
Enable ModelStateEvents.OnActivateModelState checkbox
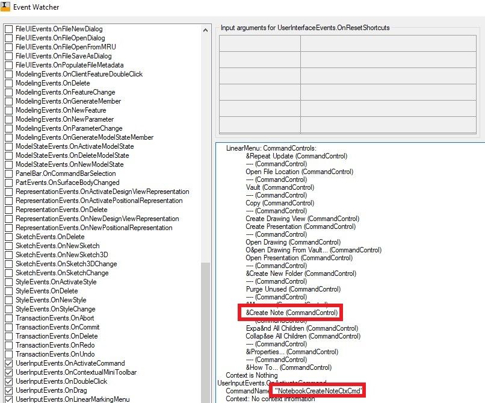pyautogui.click(x=8, y=146)
